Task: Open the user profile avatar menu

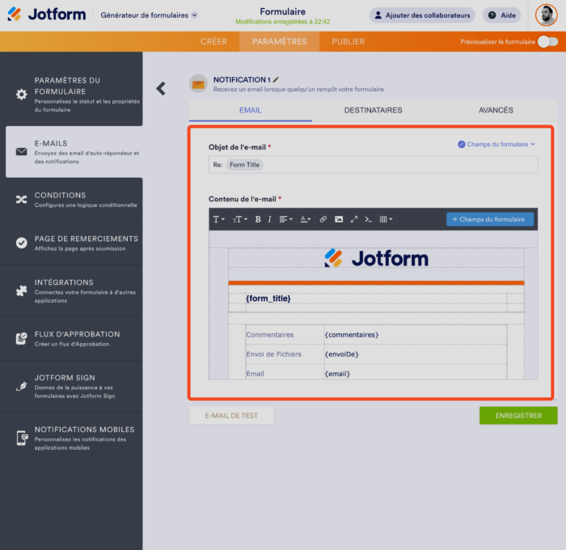Action: (x=546, y=15)
